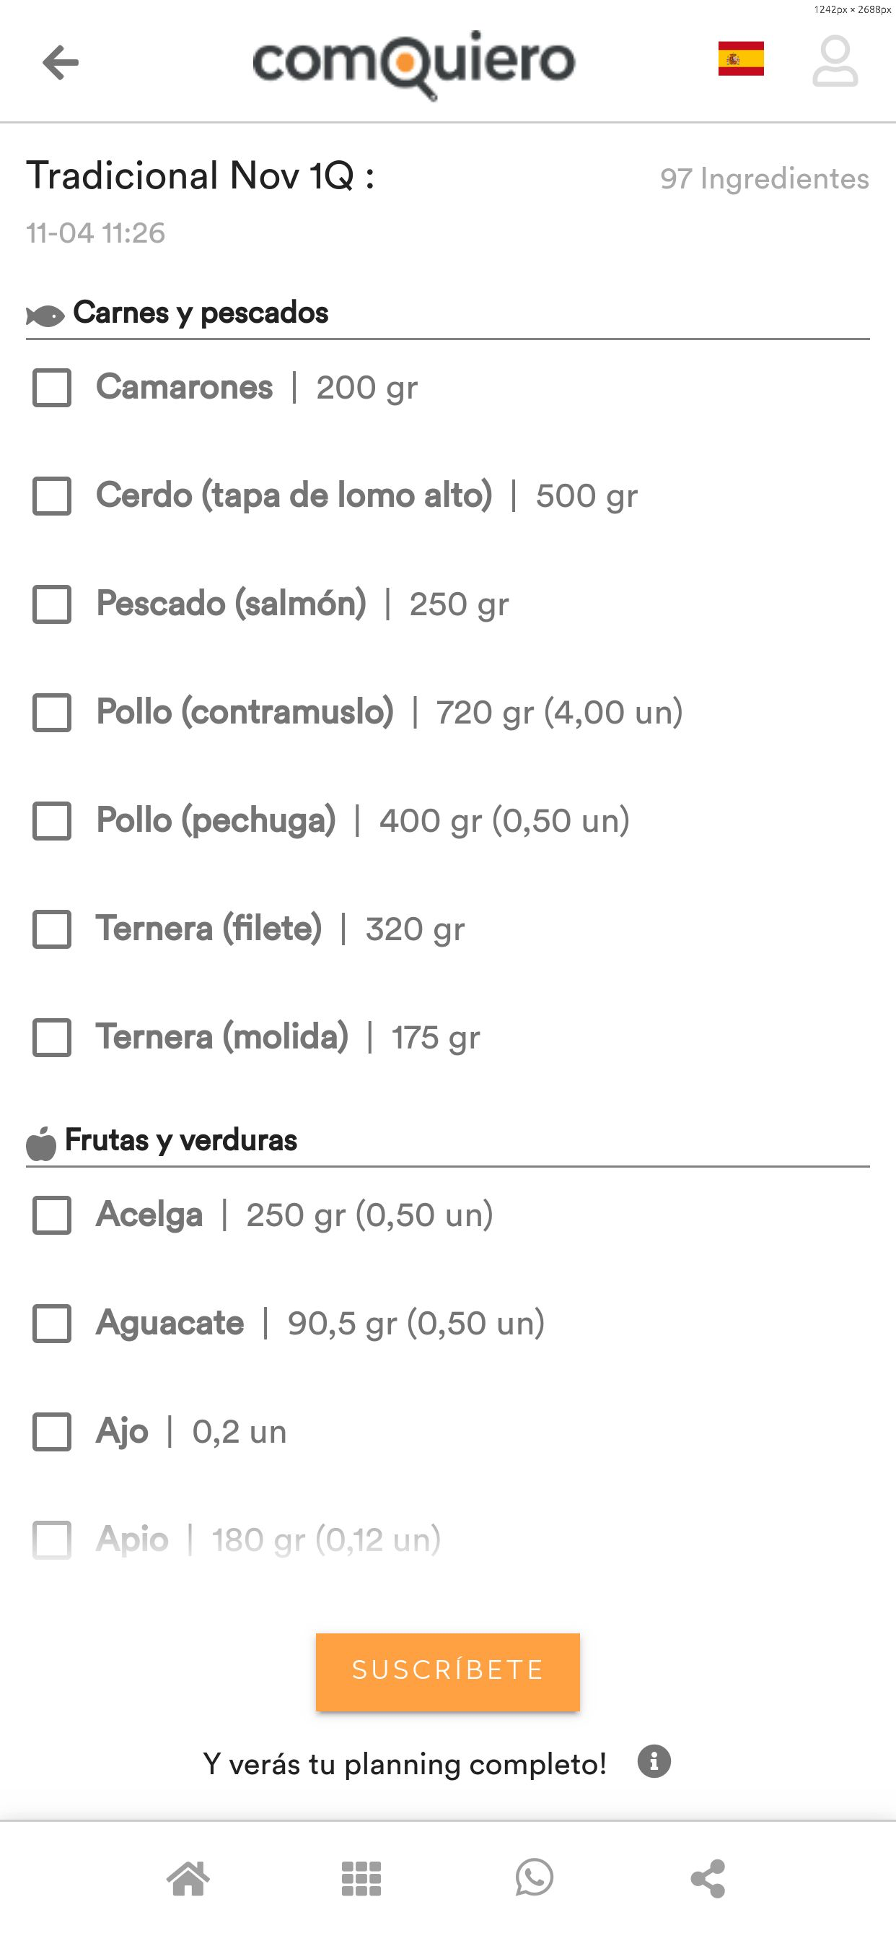Share list via WhatsApp icon
896x1941 pixels.
coord(535,1877)
